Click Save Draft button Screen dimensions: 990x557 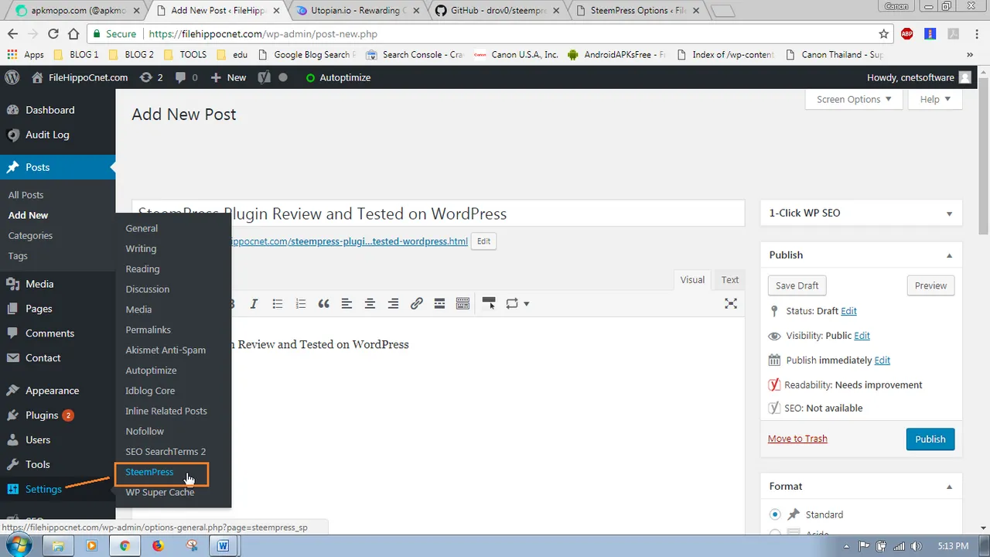pos(797,285)
